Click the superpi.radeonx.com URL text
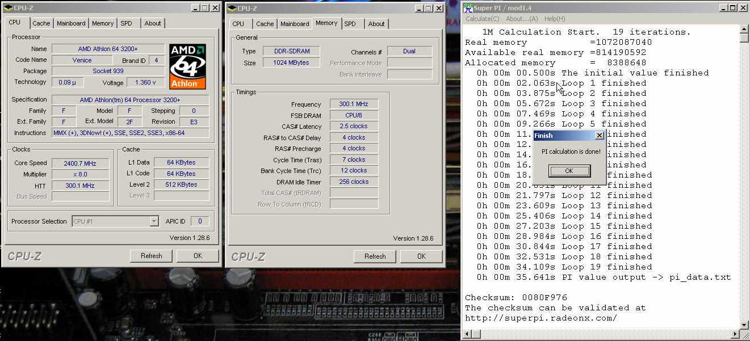Viewport: 750px width, 341px height. point(541,318)
